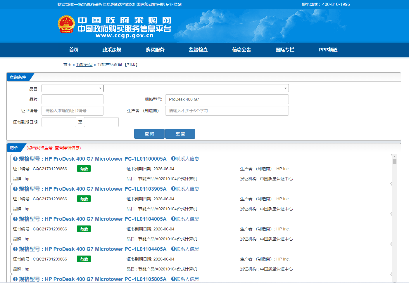Click 生产者 HP Inc. in PC-1L01104005A row
Viewport: 409px width, 283px height.
click(x=265, y=229)
